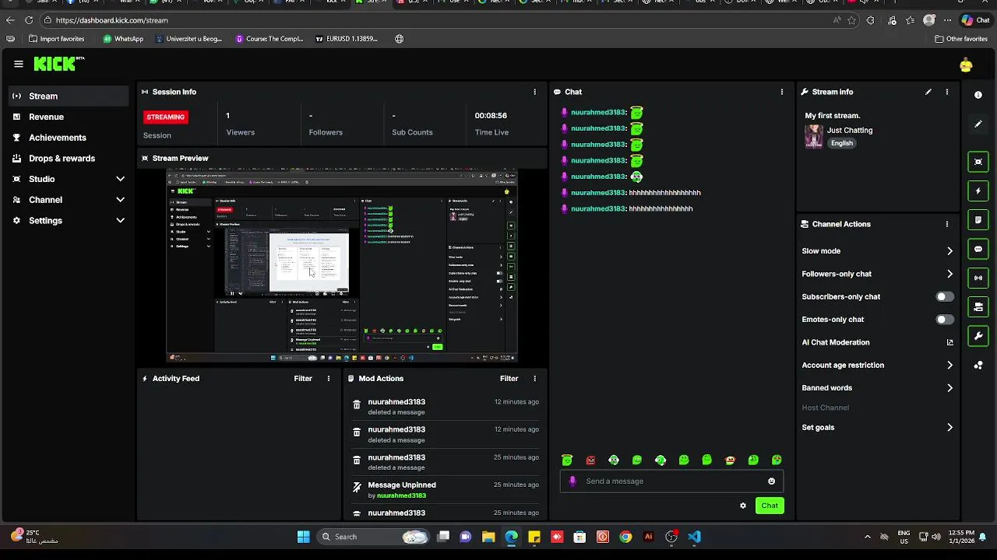The image size is (997, 560).
Task: Open Visual Studio Code from the taskbar
Action: tap(695, 537)
